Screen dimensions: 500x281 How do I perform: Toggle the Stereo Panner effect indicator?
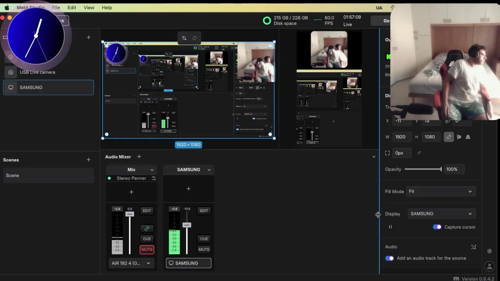click(109, 178)
